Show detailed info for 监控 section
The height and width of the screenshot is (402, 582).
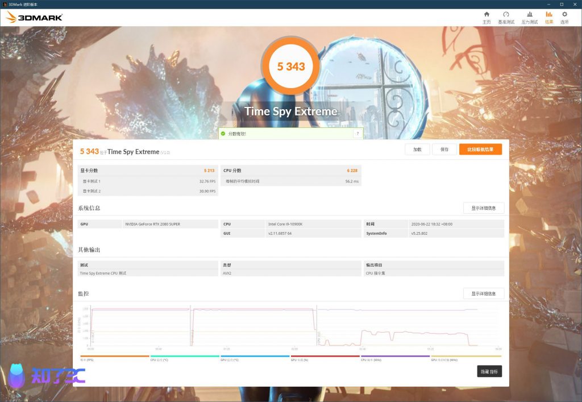[484, 293]
